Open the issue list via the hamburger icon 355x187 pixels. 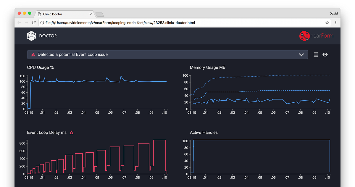pos(315,54)
